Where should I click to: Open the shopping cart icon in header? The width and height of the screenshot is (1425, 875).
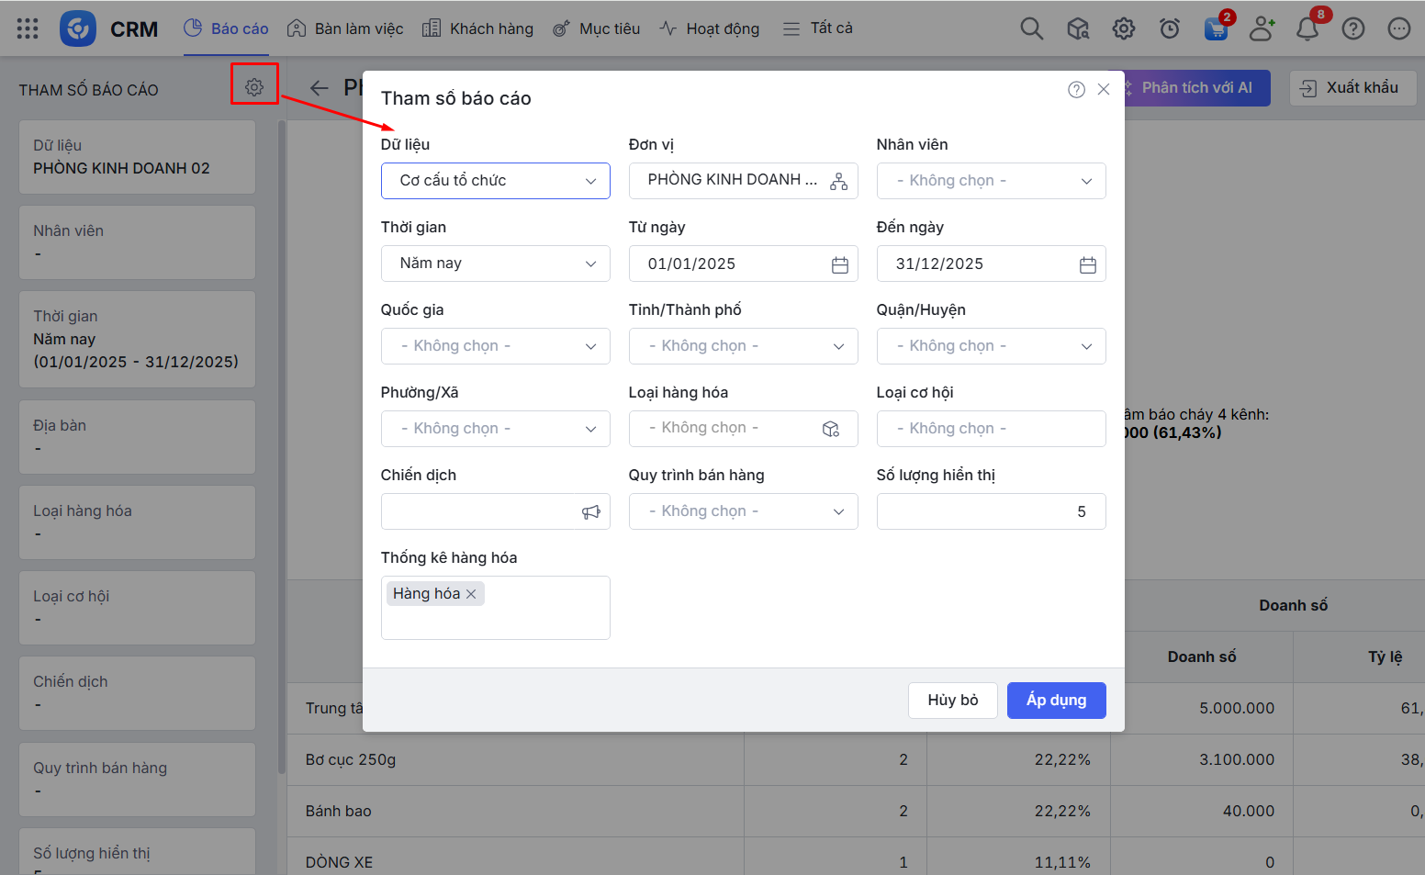(x=1216, y=29)
